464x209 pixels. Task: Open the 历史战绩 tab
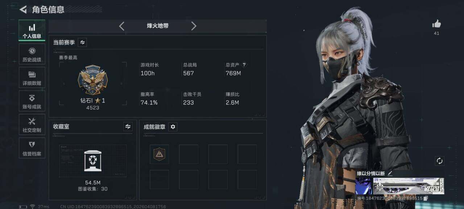coord(32,54)
